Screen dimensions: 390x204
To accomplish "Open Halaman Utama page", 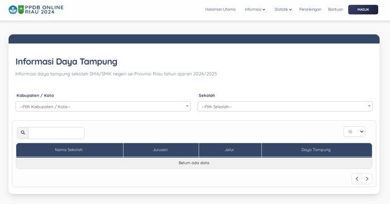I will [221, 9].
